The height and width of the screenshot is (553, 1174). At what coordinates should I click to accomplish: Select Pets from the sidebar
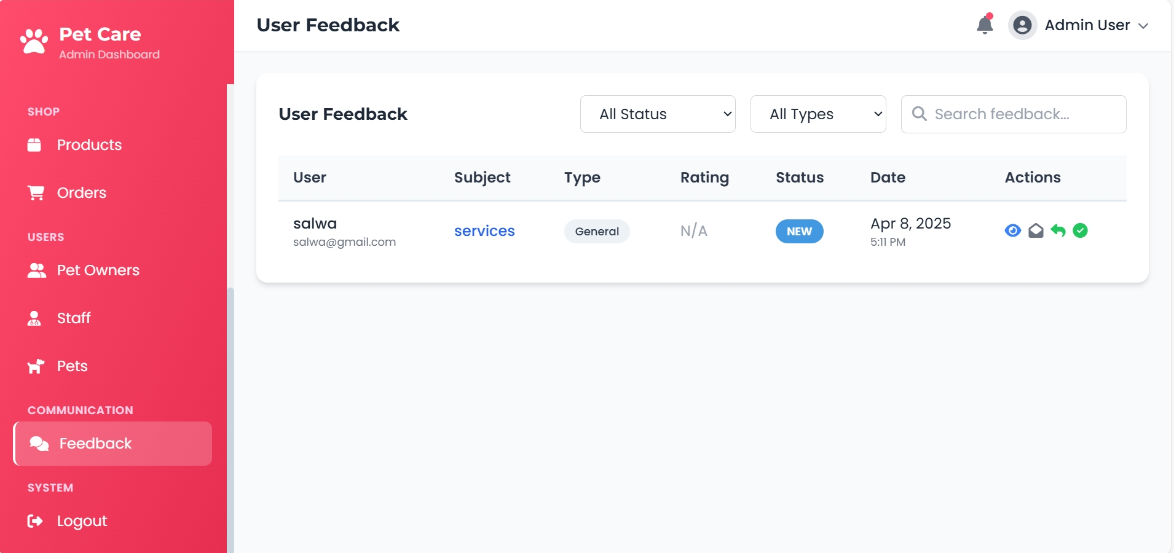(x=72, y=366)
